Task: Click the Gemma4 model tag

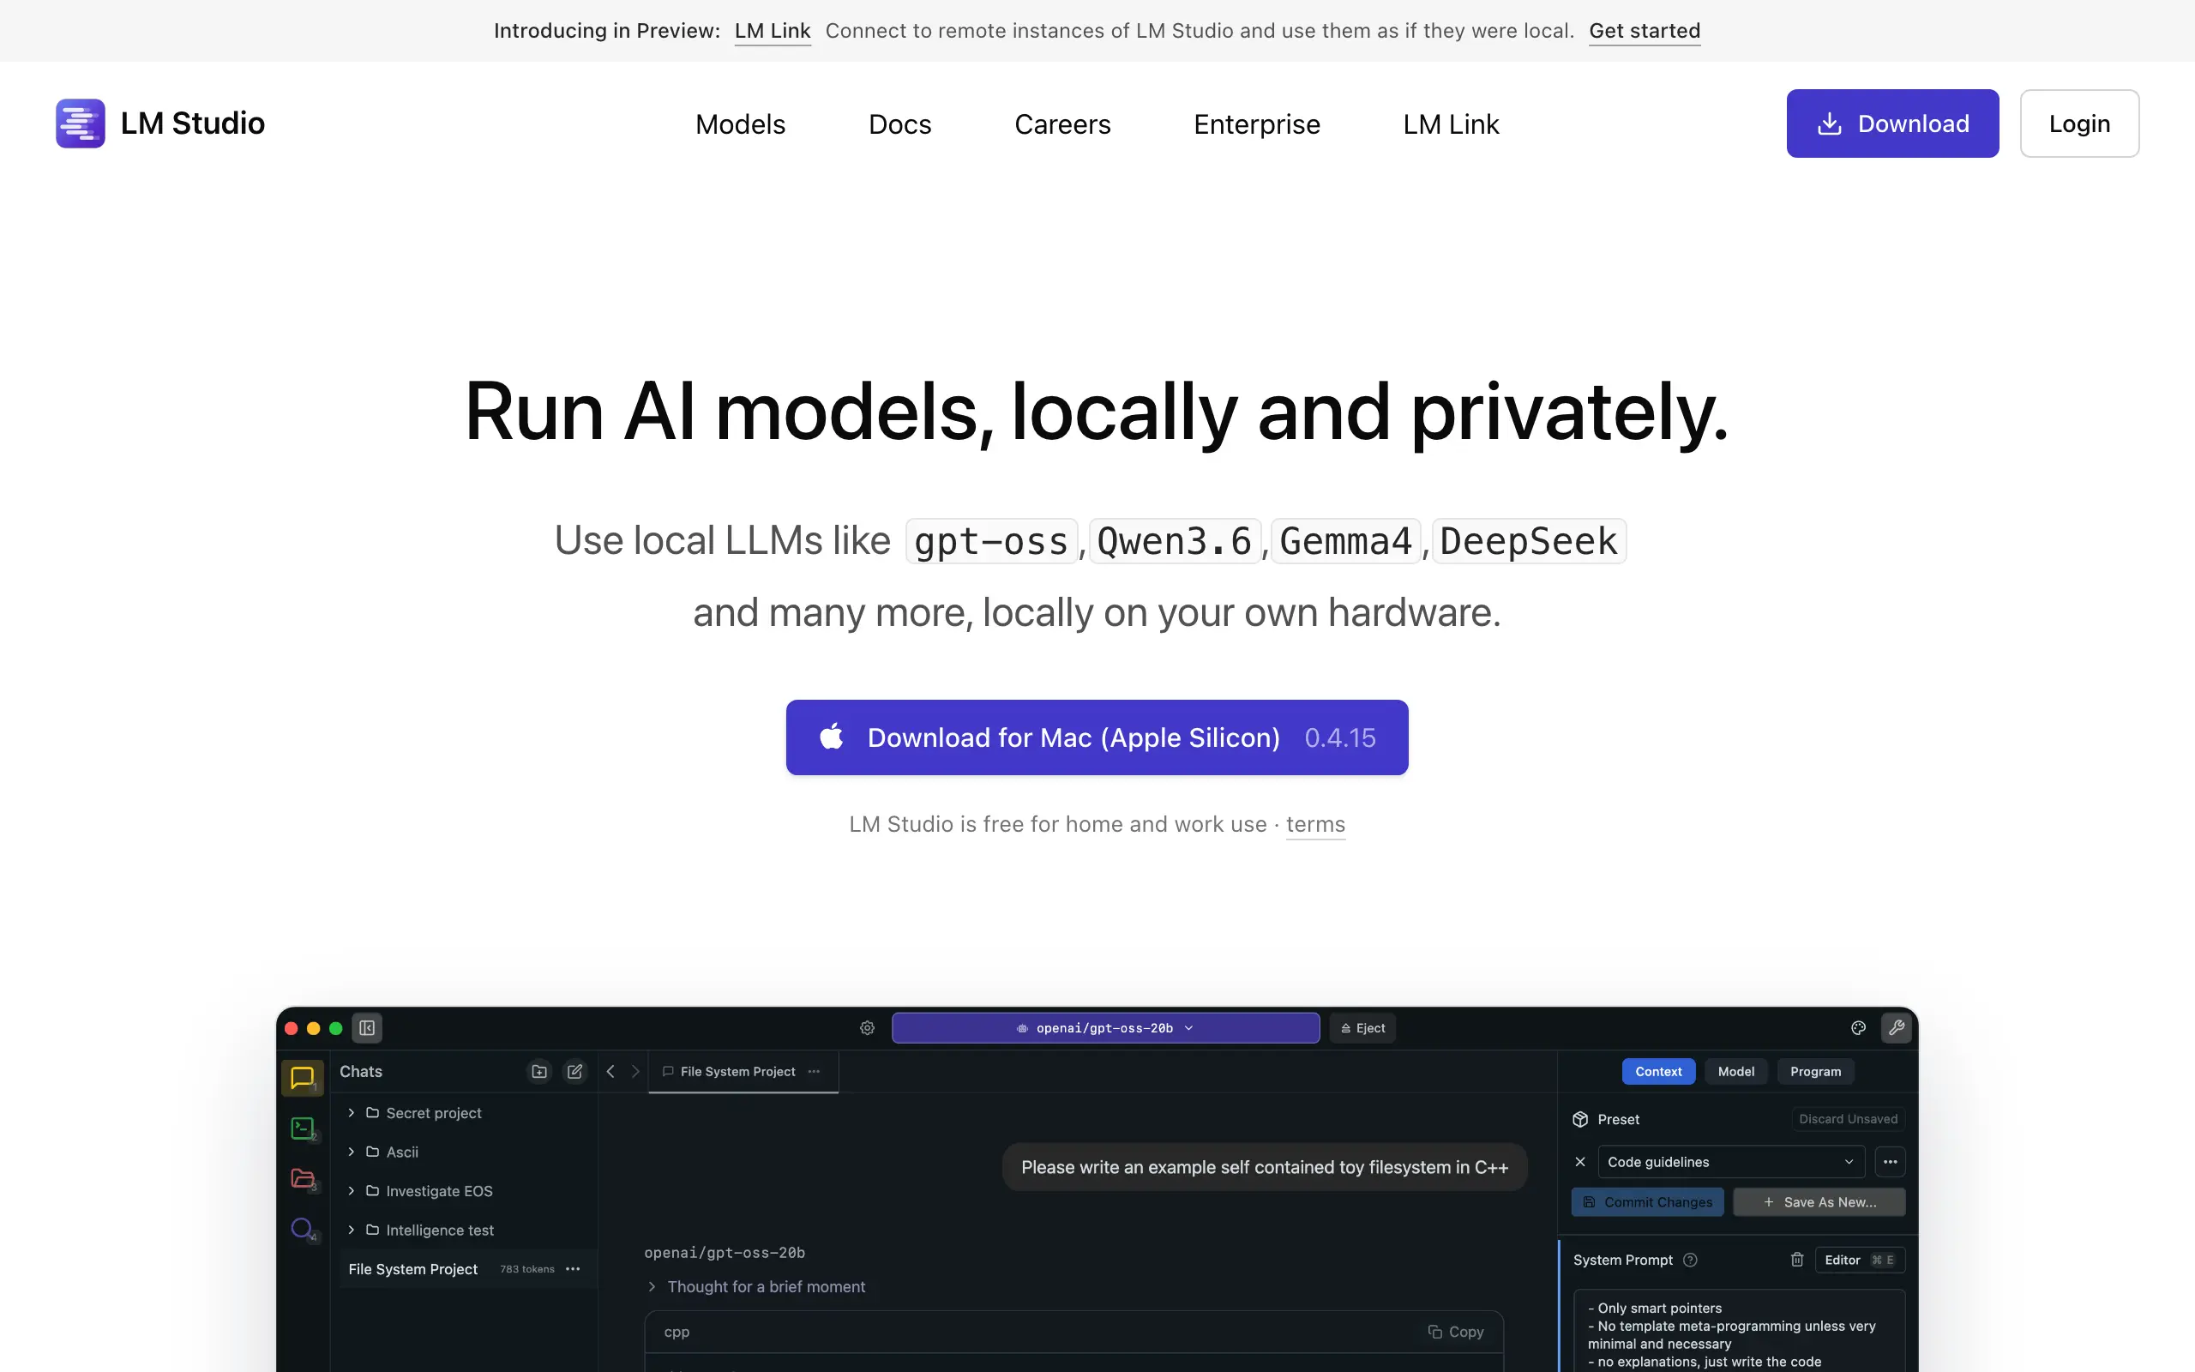Action: (x=1345, y=542)
